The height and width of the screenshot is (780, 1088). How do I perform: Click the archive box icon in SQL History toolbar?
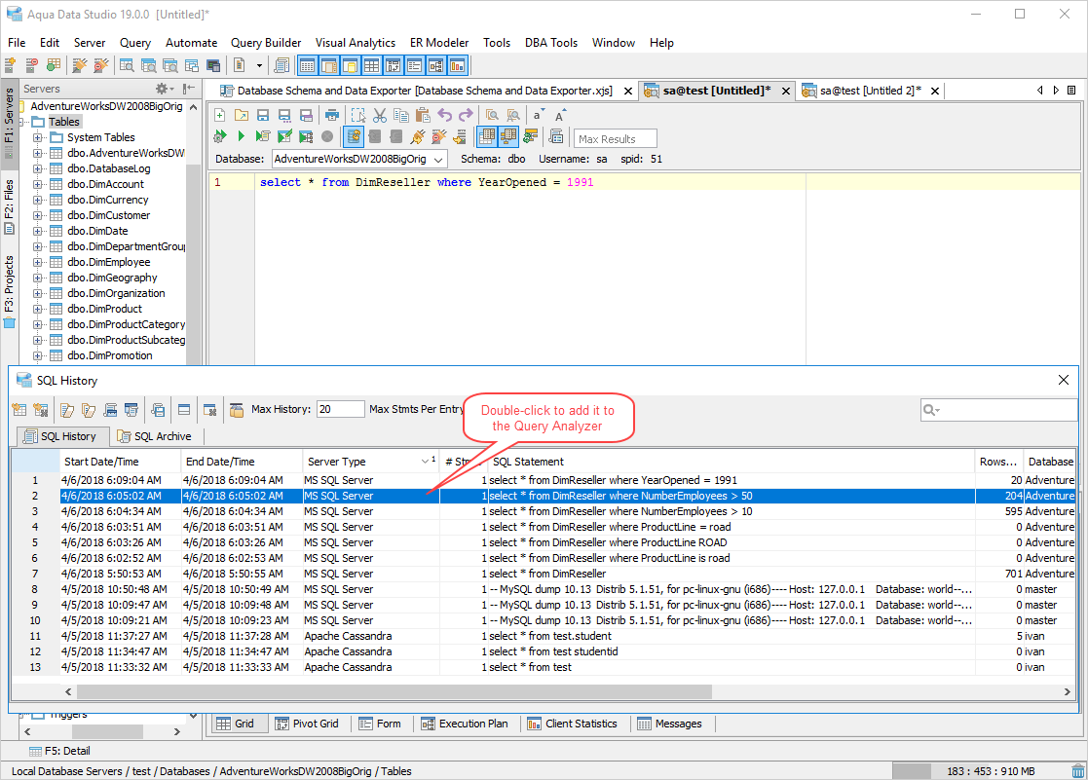coord(237,410)
